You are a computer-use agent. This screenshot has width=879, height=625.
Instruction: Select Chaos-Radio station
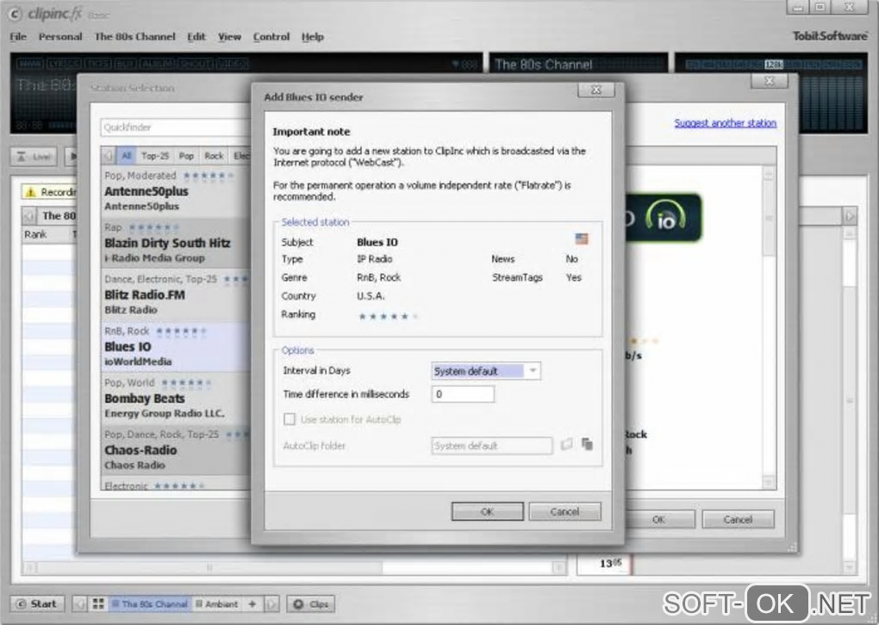[176, 449]
